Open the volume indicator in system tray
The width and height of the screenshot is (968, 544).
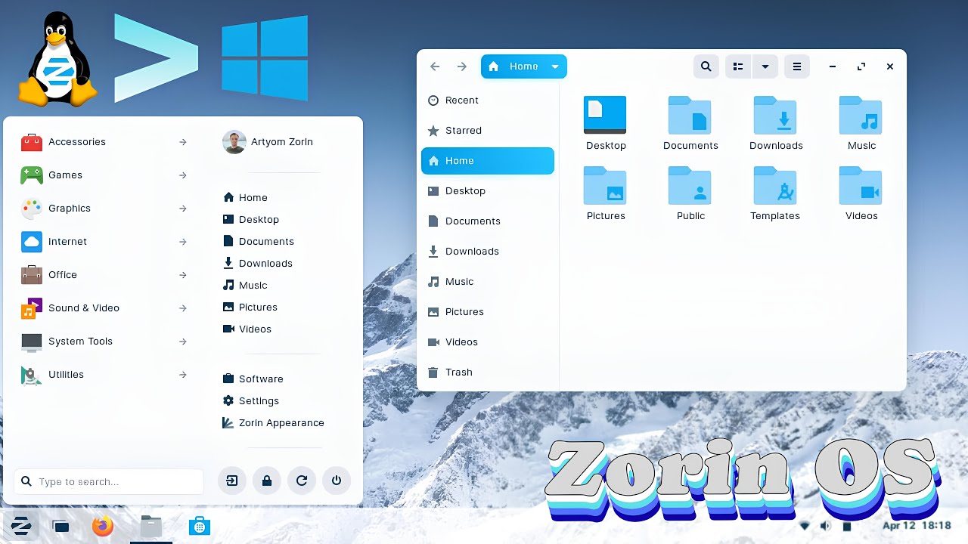click(825, 526)
